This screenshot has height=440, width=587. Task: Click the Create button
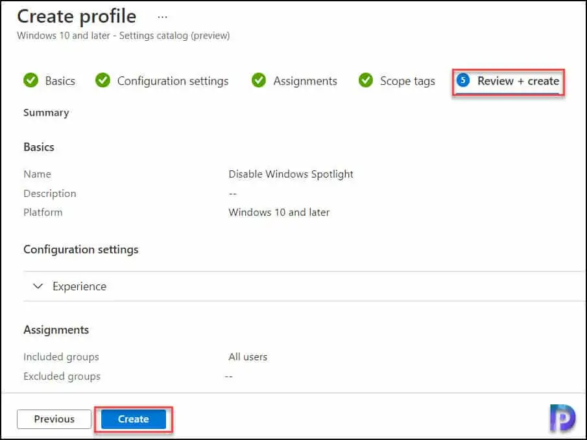click(133, 419)
